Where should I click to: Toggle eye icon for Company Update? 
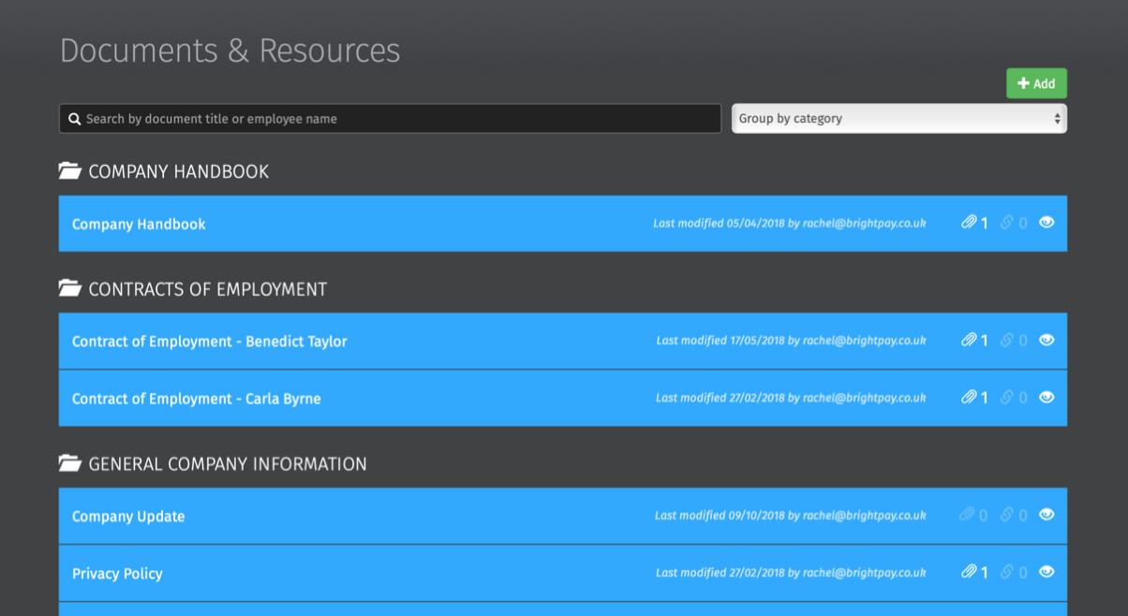pyautogui.click(x=1046, y=514)
